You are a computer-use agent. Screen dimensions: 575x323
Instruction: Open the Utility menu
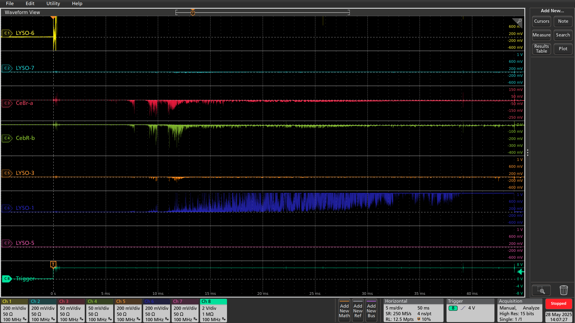click(x=53, y=4)
